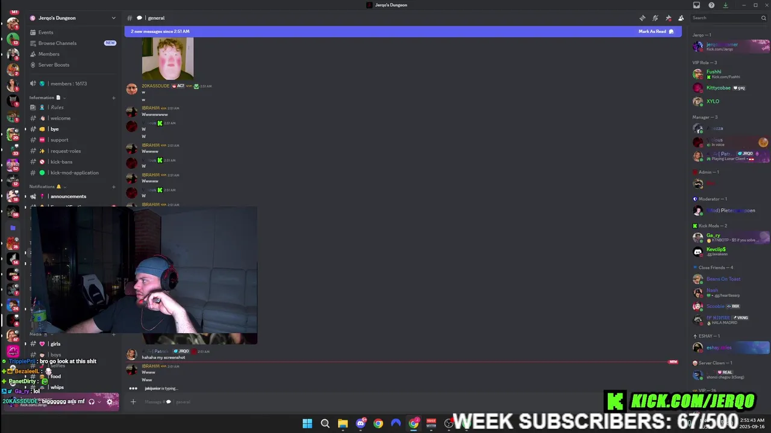Open Discord from the taskbar

click(361, 423)
